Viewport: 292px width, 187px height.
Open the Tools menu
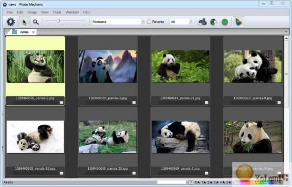(x=57, y=12)
